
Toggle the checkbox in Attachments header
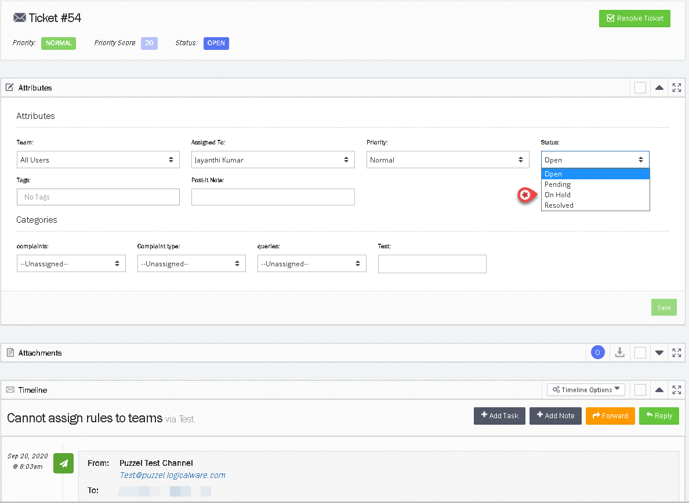point(640,353)
